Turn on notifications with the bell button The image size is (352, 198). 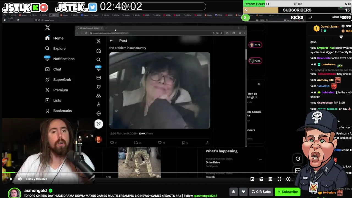[x=233, y=192]
